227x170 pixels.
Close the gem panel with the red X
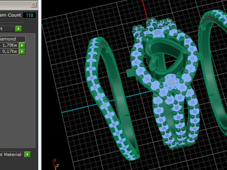coord(34,5)
